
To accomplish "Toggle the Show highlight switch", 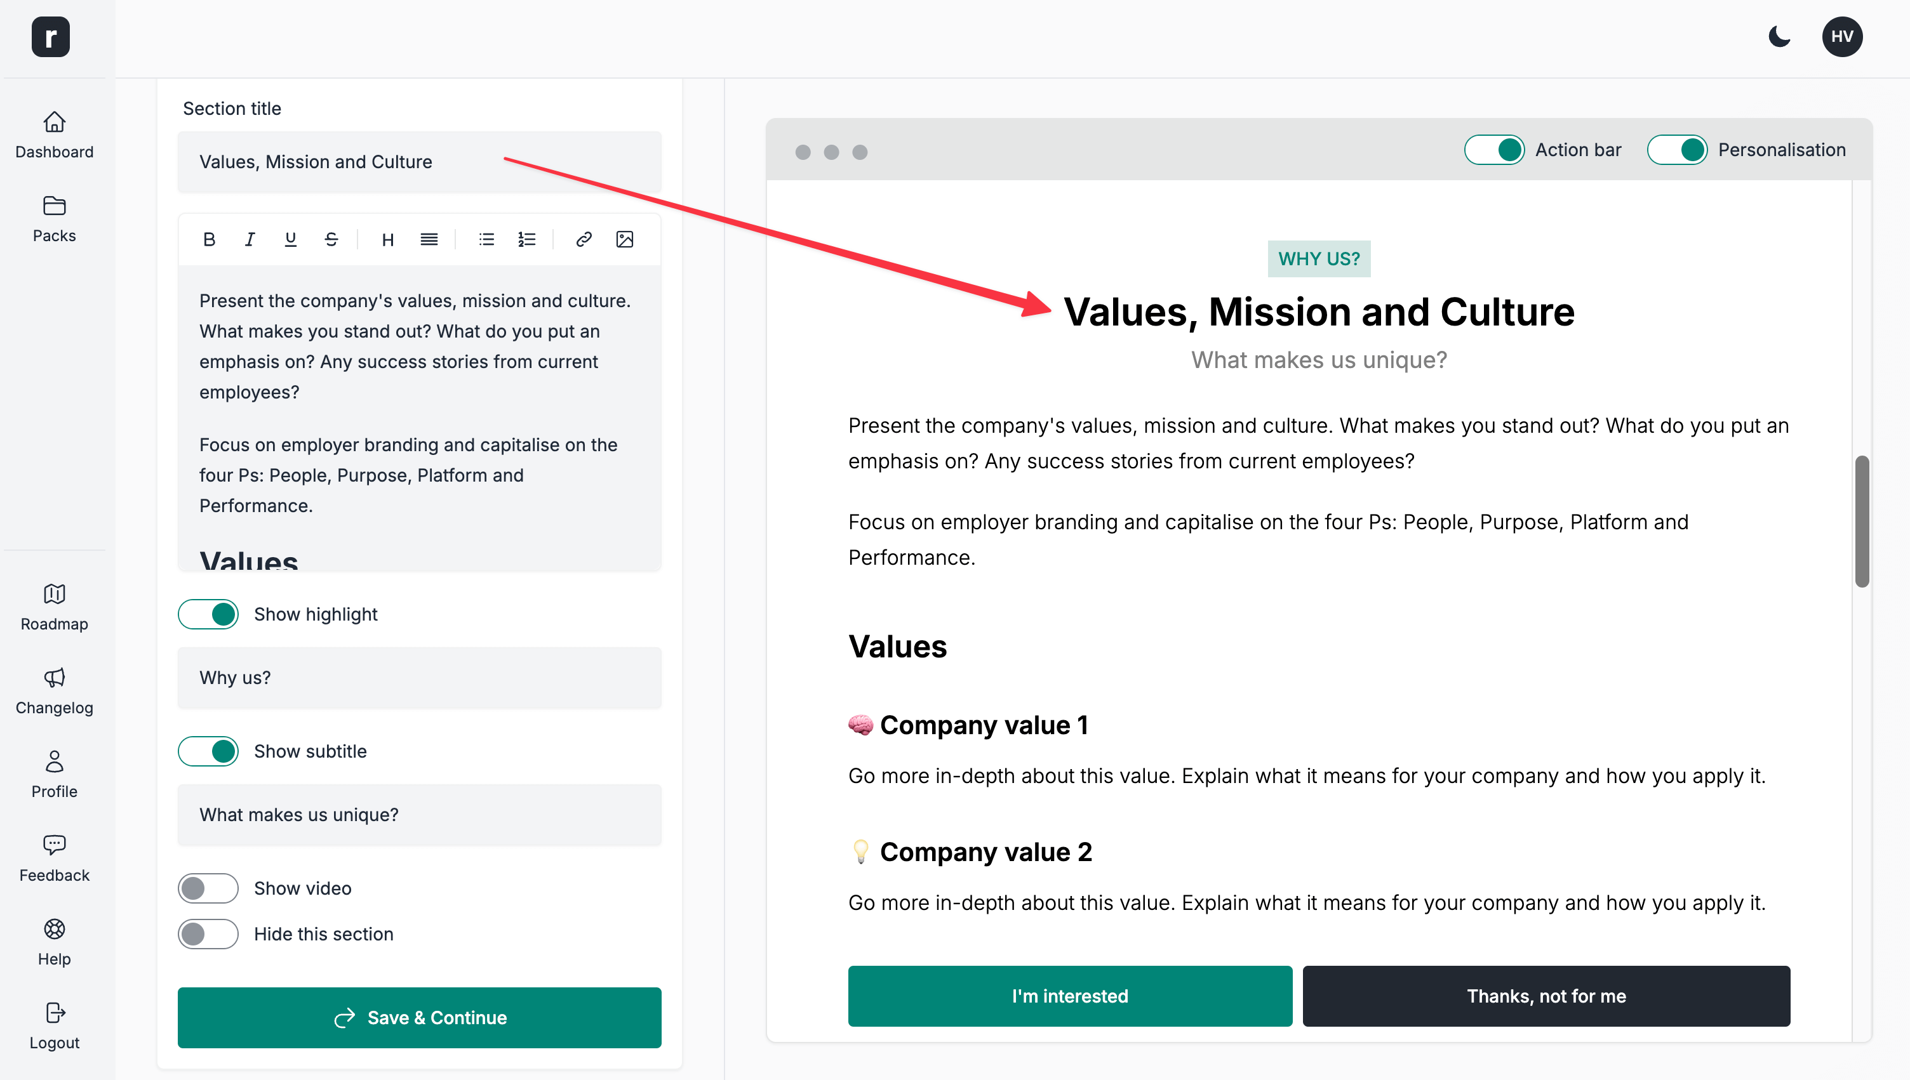I will (208, 614).
